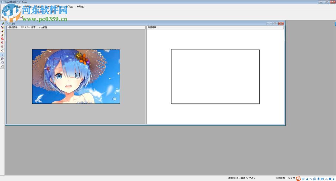Click the 选定的对象 status bar text
The height and width of the screenshot is (181, 336).
click(x=242, y=178)
